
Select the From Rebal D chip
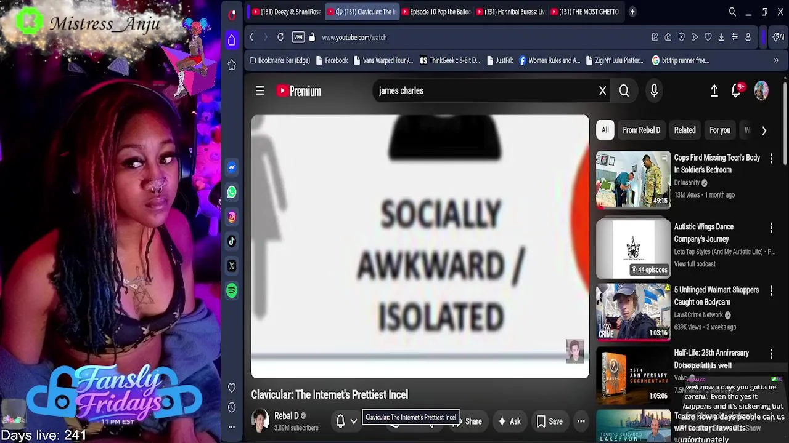click(x=641, y=130)
